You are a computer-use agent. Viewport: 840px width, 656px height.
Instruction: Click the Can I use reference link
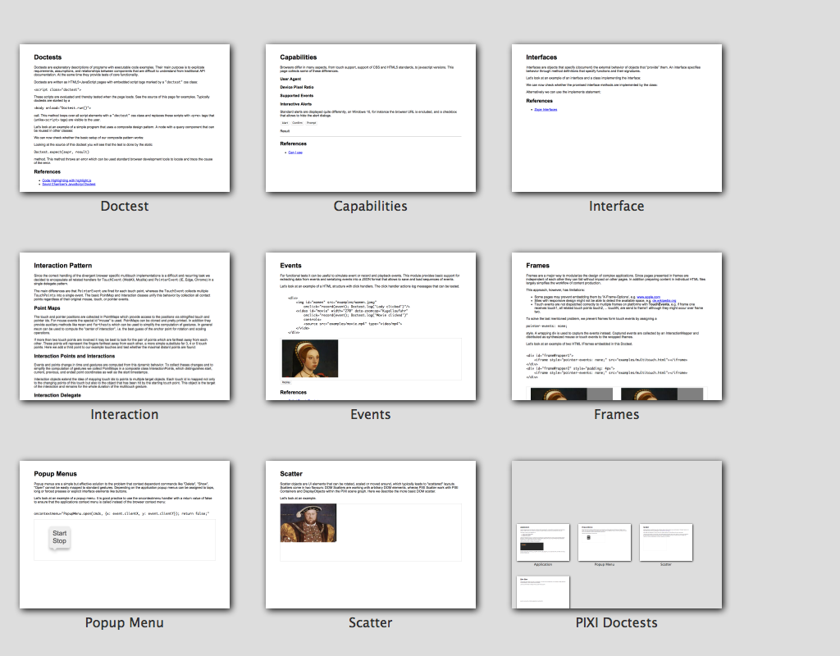tap(294, 152)
